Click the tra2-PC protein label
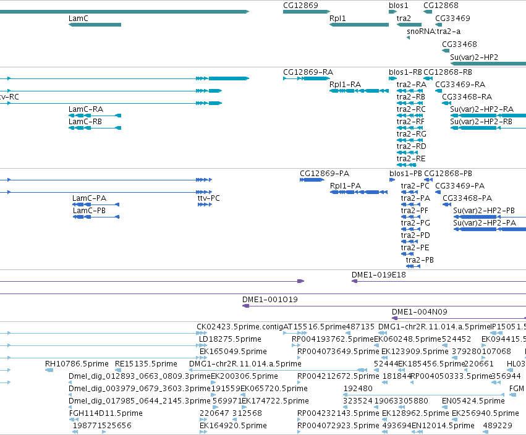 (415, 186)
